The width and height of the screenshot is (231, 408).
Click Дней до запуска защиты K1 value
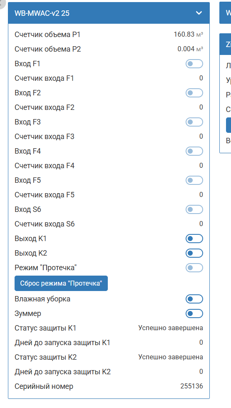tap(201, 342)
